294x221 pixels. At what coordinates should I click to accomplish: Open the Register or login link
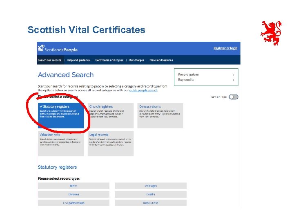(225, 48)
